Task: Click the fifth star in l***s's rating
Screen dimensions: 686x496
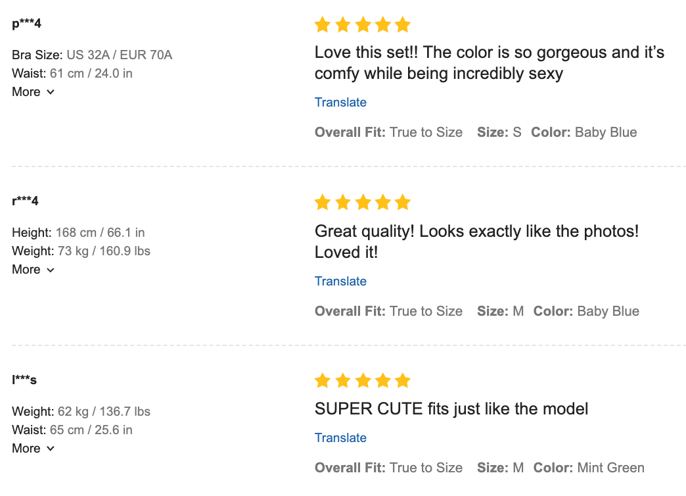Action: [403, 380]
